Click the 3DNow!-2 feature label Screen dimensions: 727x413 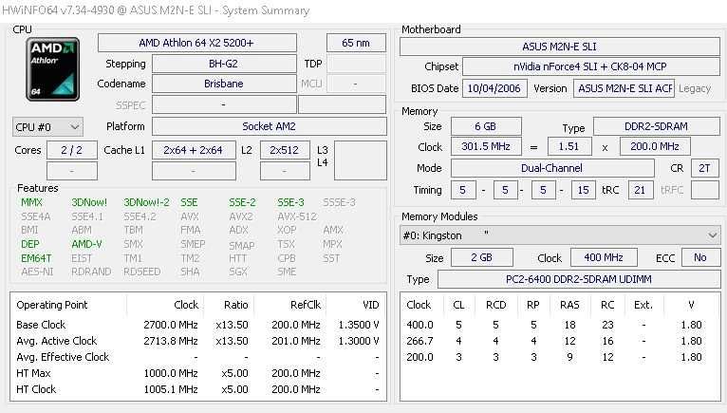tap(146, 202)
